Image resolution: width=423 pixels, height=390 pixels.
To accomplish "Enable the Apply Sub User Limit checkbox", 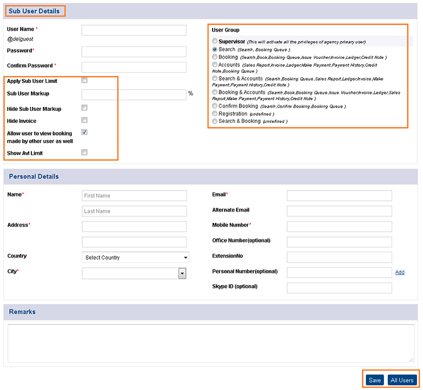I will [x=85, y=81].
